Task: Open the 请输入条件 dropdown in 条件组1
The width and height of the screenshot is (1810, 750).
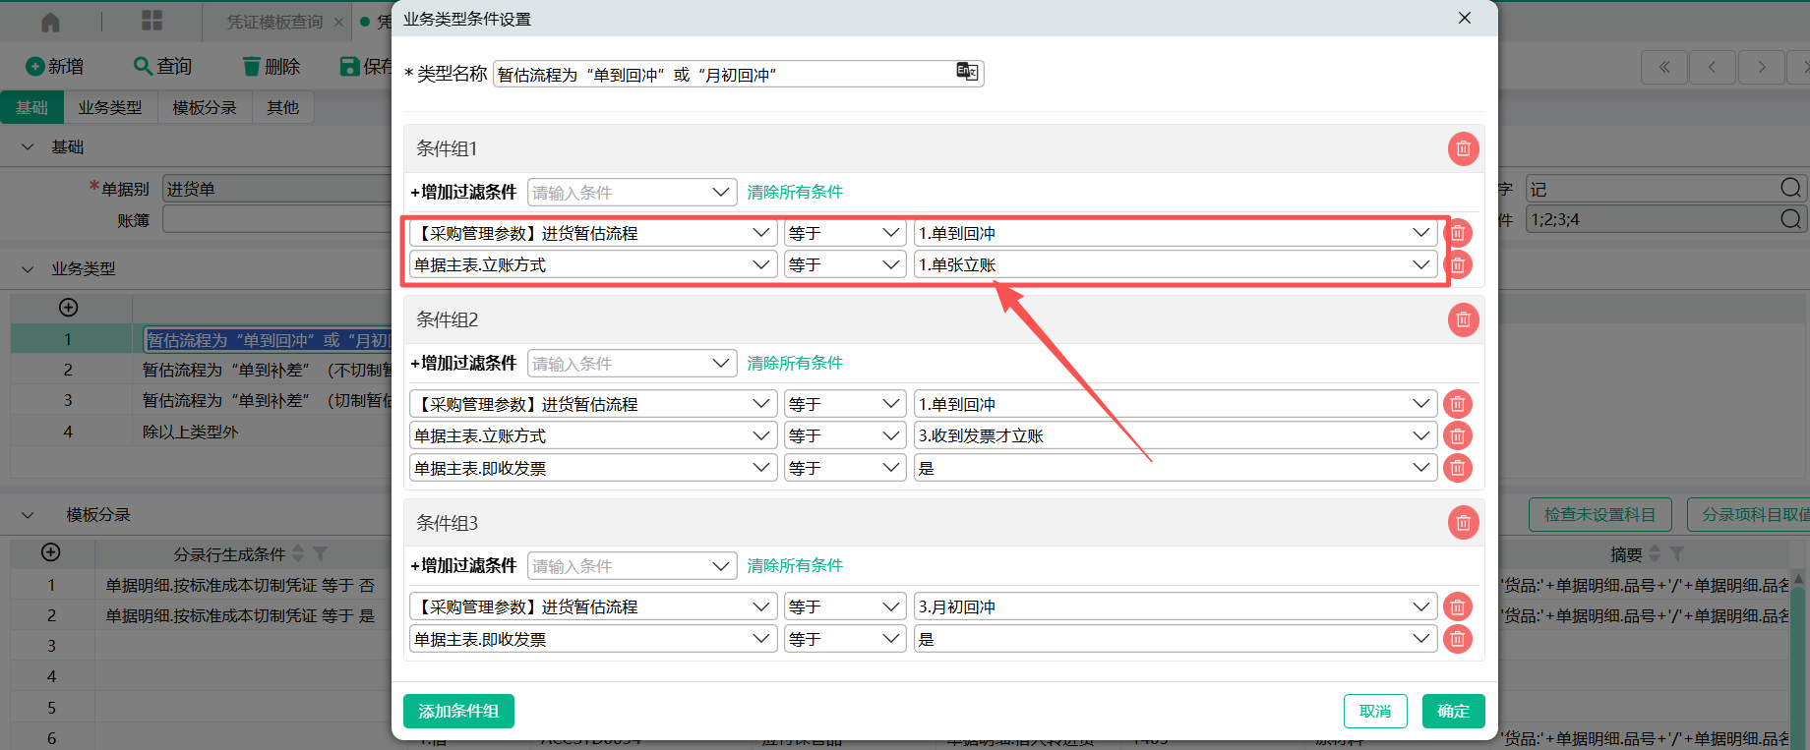Action: 632,193
